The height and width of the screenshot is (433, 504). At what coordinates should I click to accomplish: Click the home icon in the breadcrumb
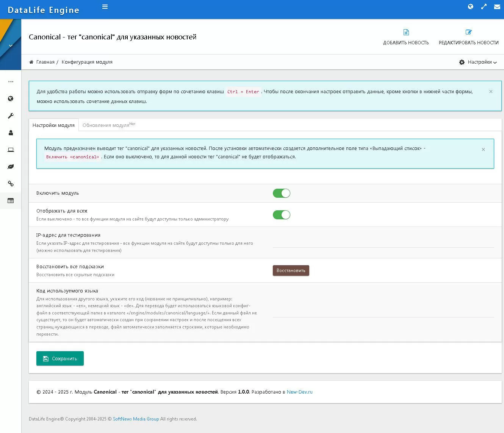click(x=31, y=62)
